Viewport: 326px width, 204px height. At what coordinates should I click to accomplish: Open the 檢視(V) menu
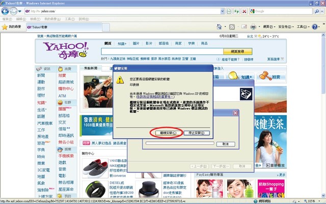click(x=35, y=19)
